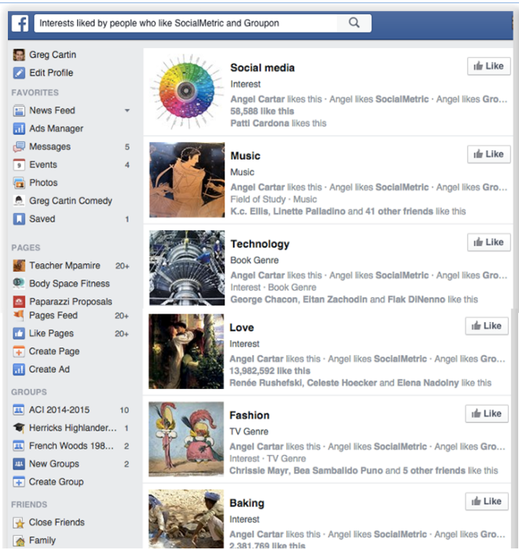Open Chrissie Mayr profile link

pos(258,471)
